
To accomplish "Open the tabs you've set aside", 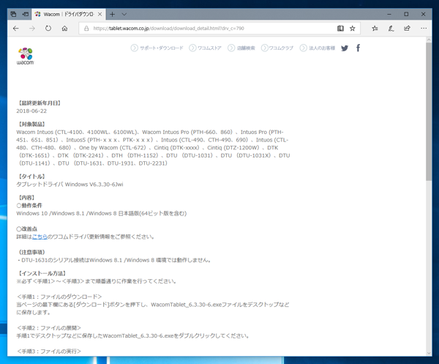I will 13,14.
